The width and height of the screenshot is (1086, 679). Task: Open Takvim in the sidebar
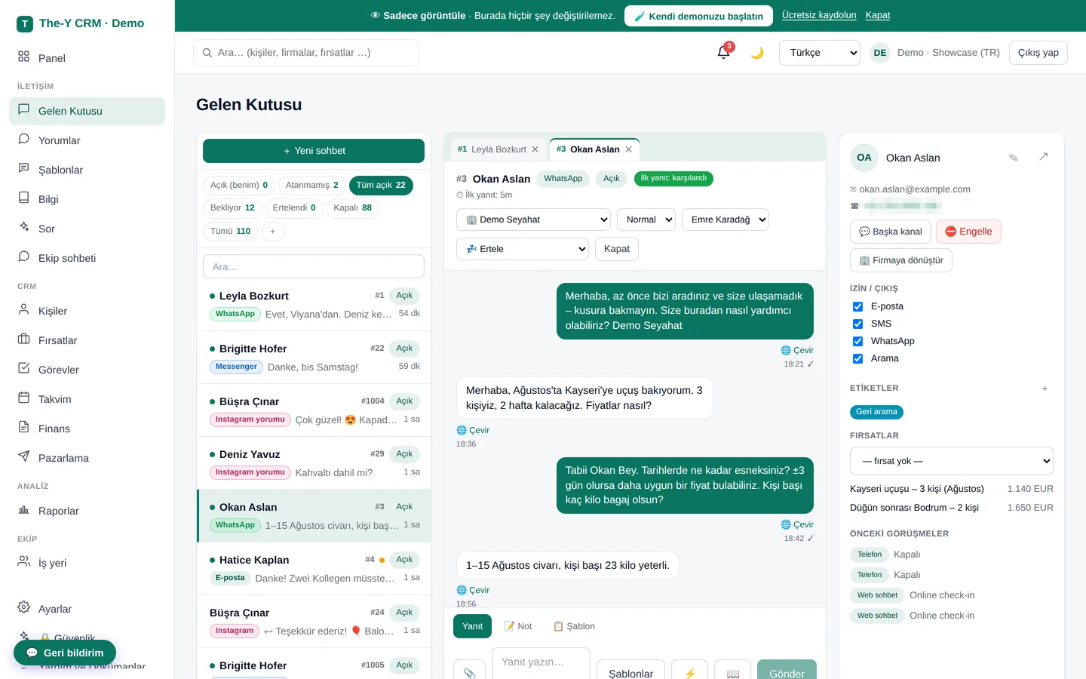click(87, 399)
